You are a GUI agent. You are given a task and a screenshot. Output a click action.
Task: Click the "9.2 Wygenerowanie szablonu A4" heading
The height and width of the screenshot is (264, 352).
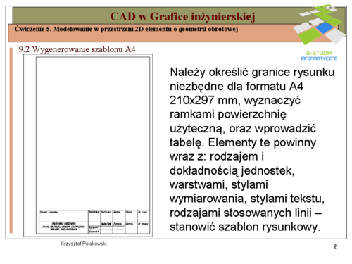(77, 49)
